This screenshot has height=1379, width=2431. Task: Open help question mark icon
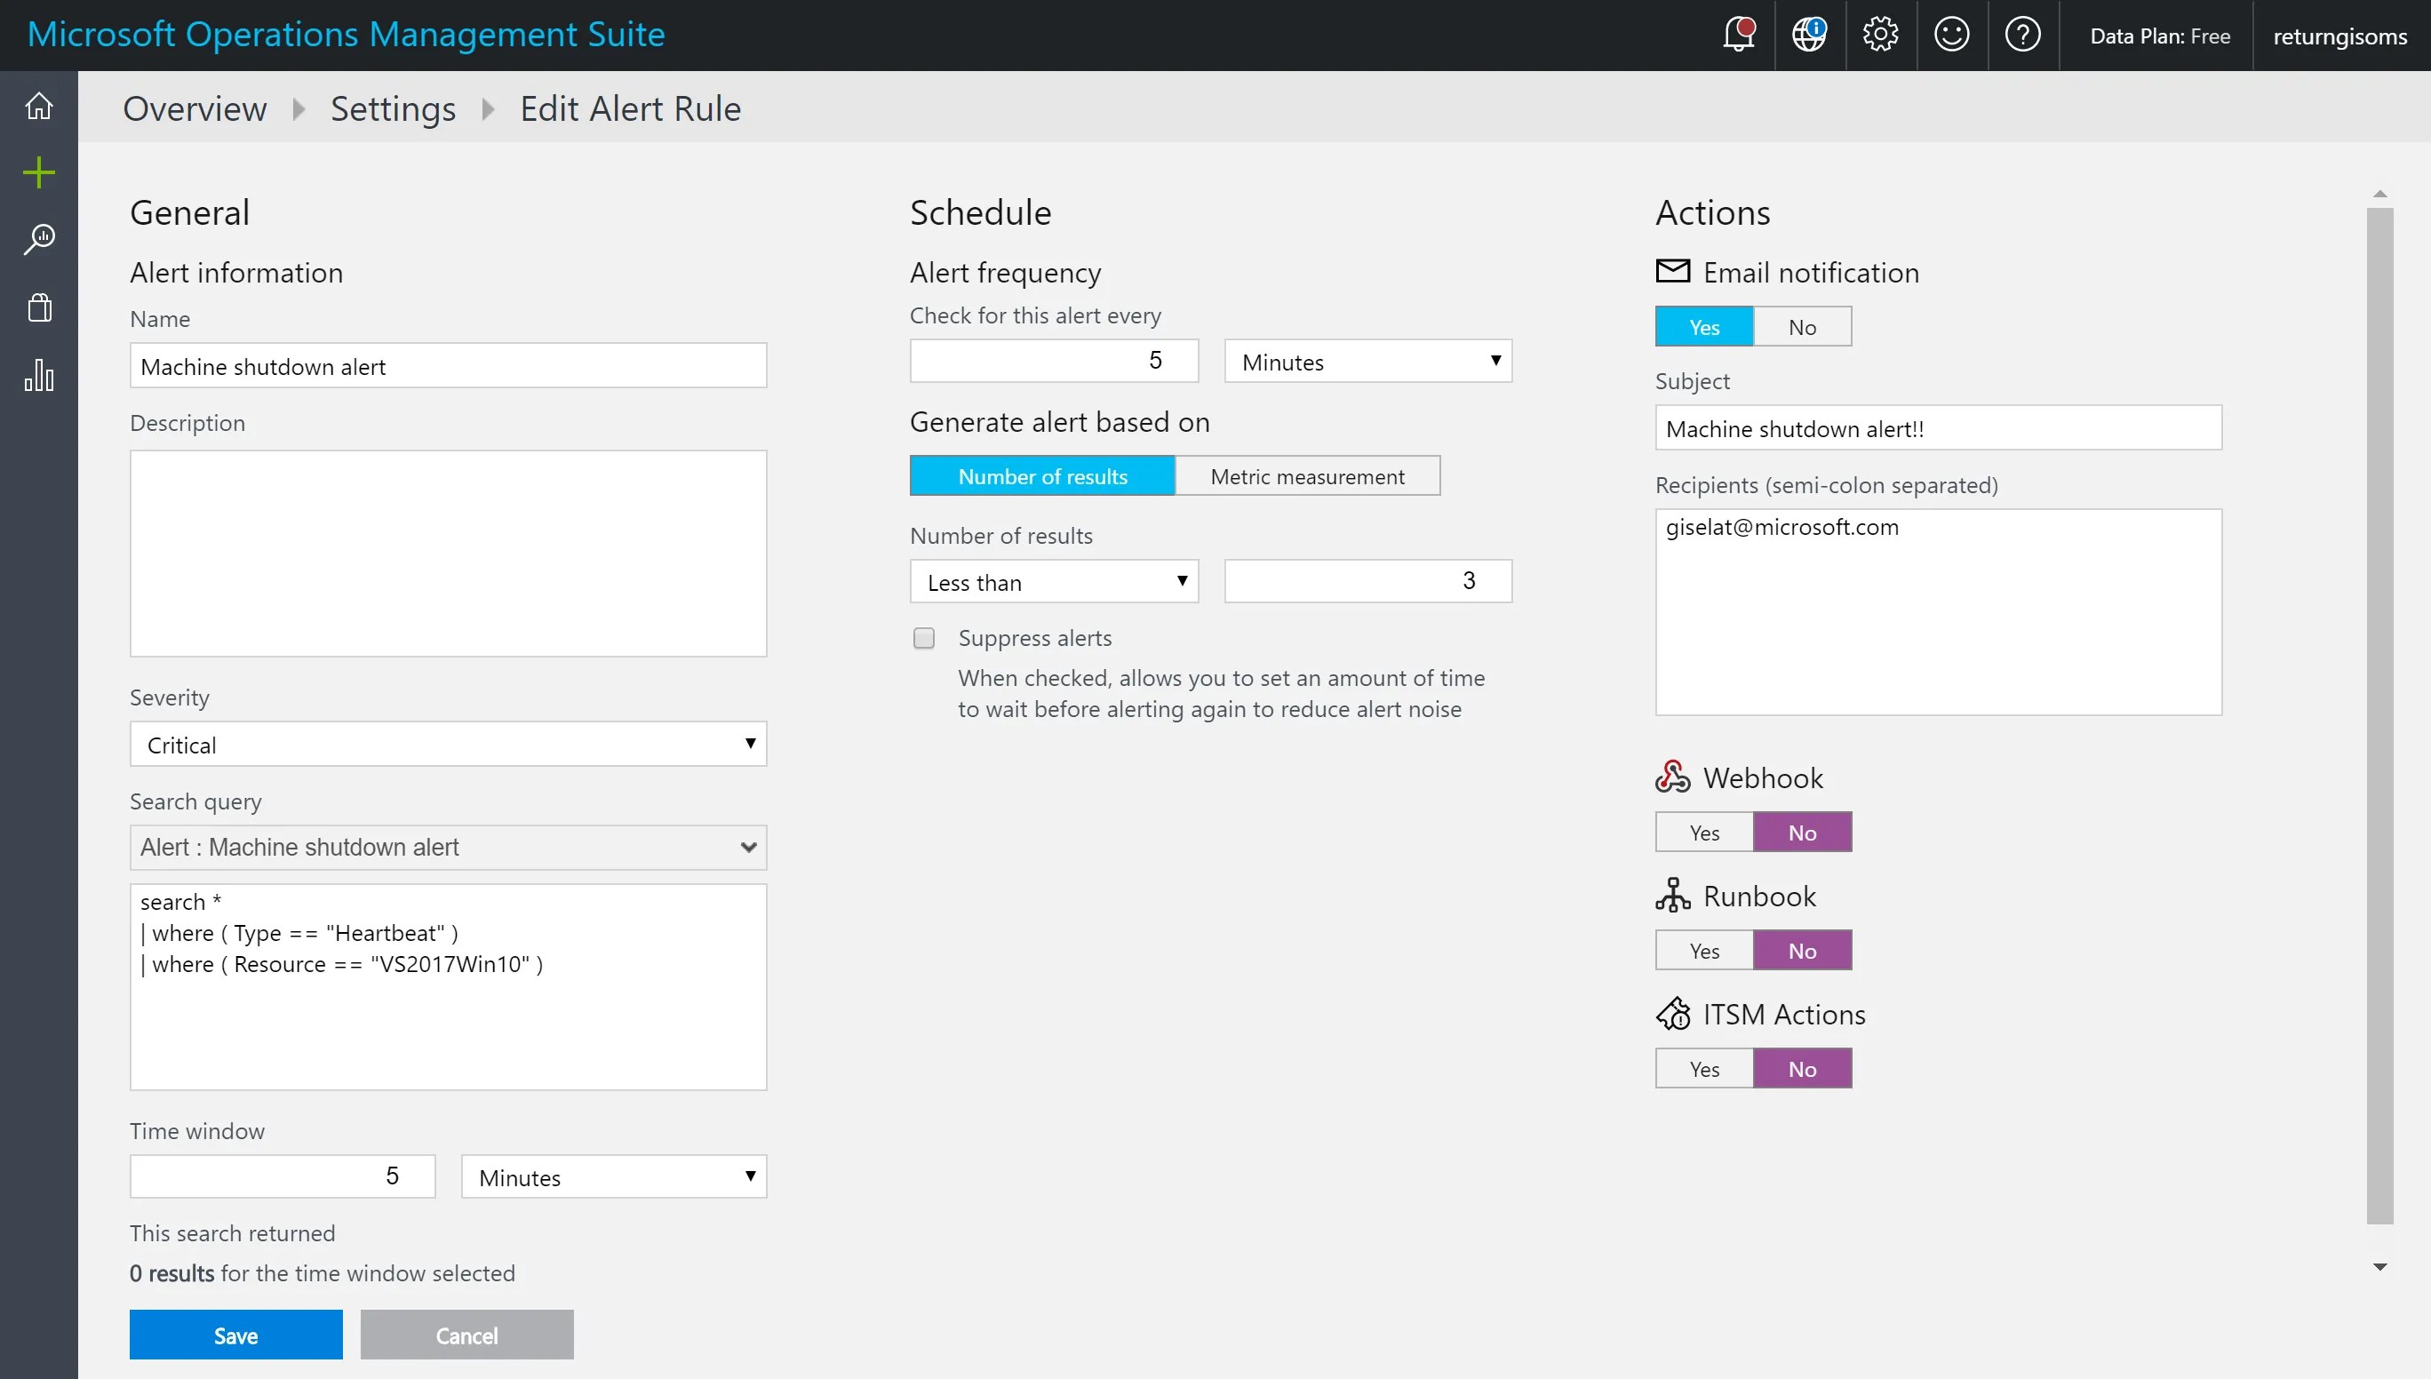click(x=2023, y=35)
